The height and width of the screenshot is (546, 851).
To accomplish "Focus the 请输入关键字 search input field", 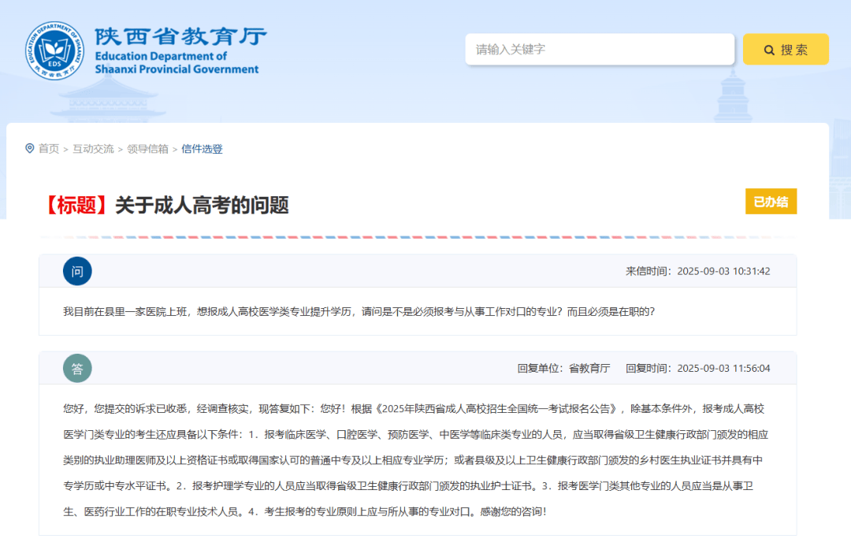I will click(x=599, y=50).
